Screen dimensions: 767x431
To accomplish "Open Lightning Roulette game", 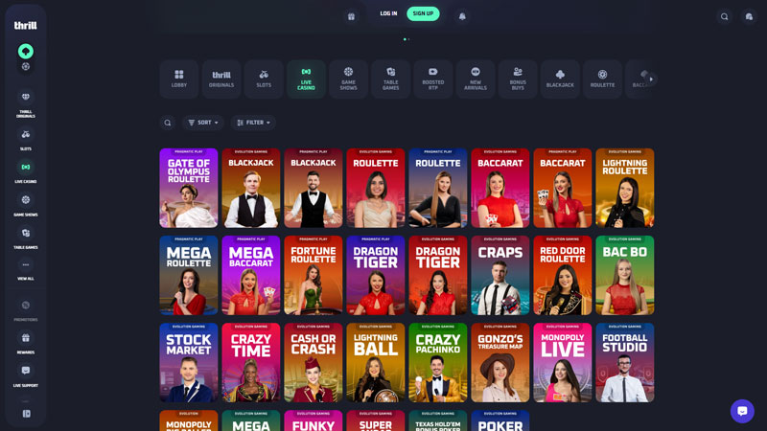I will point(625,188).
